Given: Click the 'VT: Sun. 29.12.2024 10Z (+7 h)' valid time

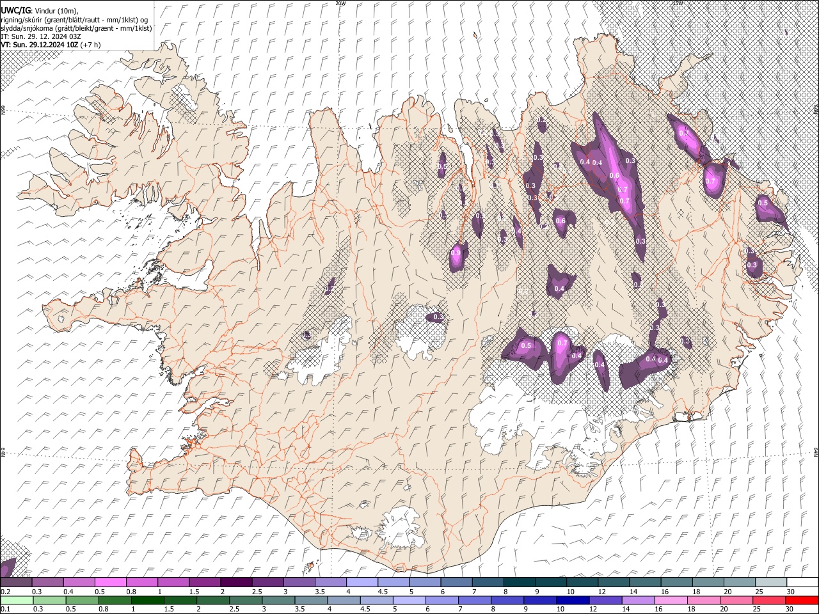Looking at the screenshot, I should (x=51, y=45).
